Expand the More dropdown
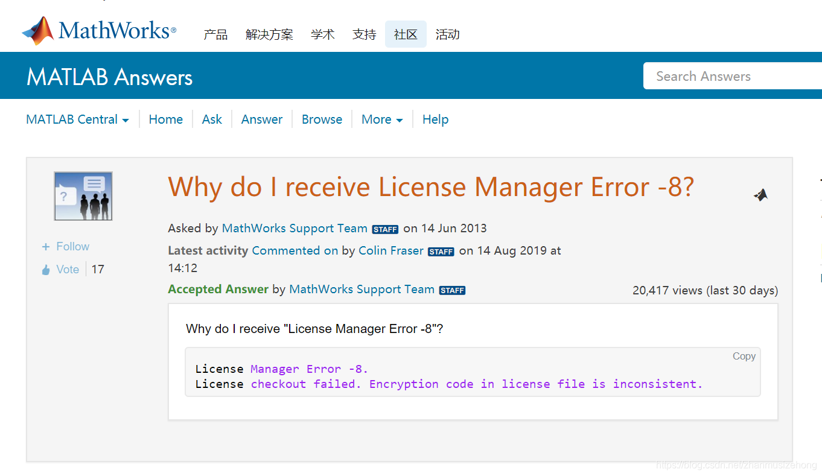This screenshot has height=476, width=822. pyautogui.click(x=382, y=119)
